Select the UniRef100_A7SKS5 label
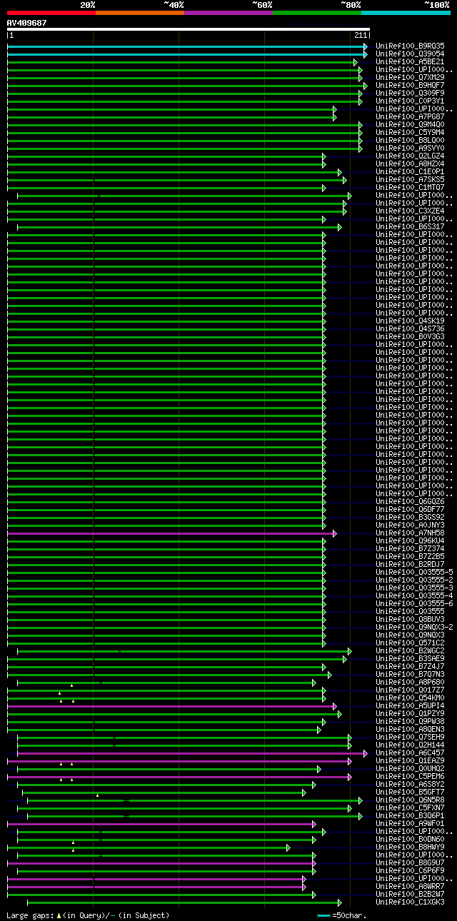The height and width of the screenshot is (921, 457). pos(410,179)
